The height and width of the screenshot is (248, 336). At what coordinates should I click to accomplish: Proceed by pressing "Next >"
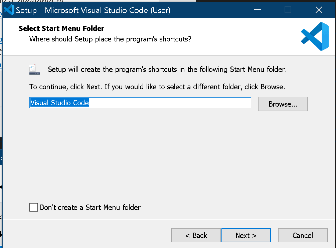[x=246, y=235]
